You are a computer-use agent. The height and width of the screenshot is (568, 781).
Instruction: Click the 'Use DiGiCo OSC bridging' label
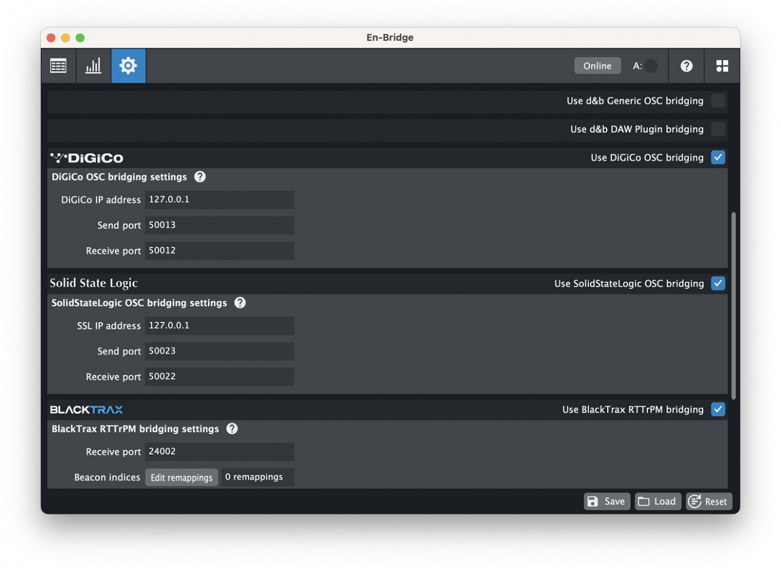coord(647,158)
